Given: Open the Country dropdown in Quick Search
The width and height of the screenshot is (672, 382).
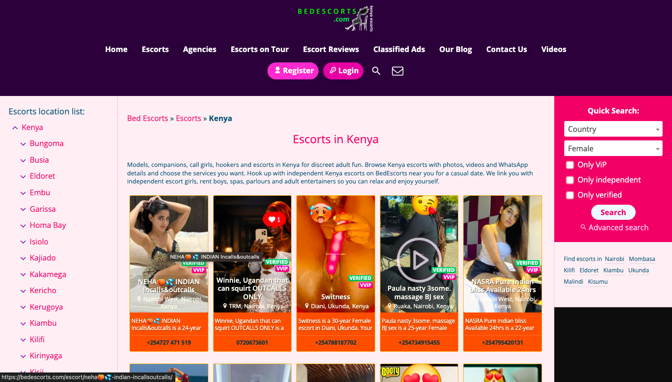Looking at the screenshot, I should point(613,129).
